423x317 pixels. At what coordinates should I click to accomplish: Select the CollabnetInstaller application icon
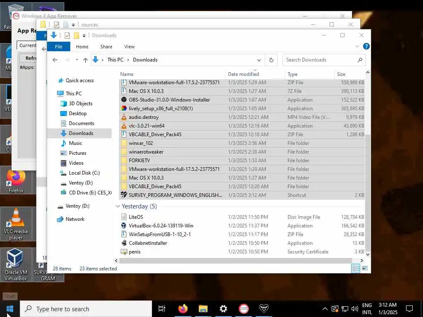[124, 243]
